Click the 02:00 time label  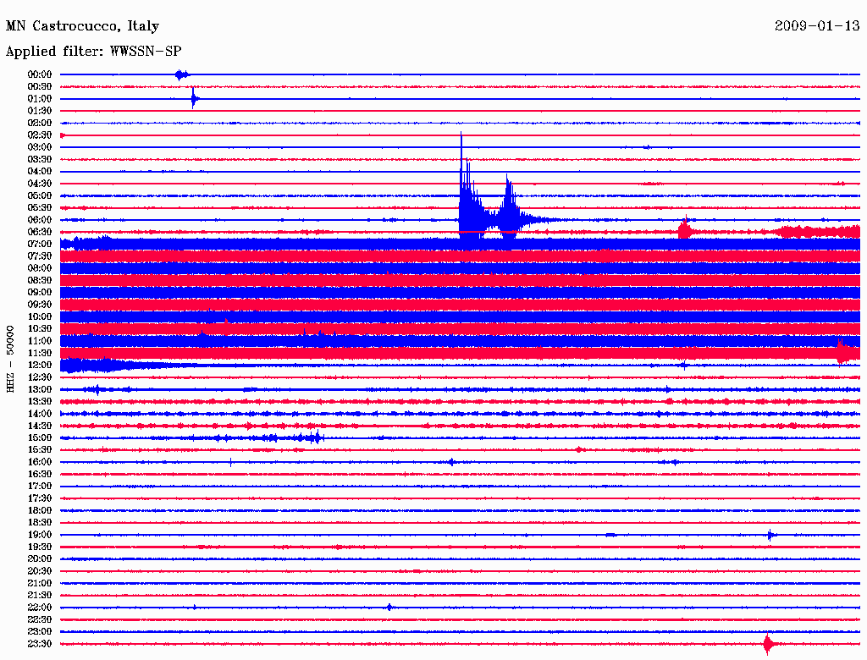tap(40, 123)
